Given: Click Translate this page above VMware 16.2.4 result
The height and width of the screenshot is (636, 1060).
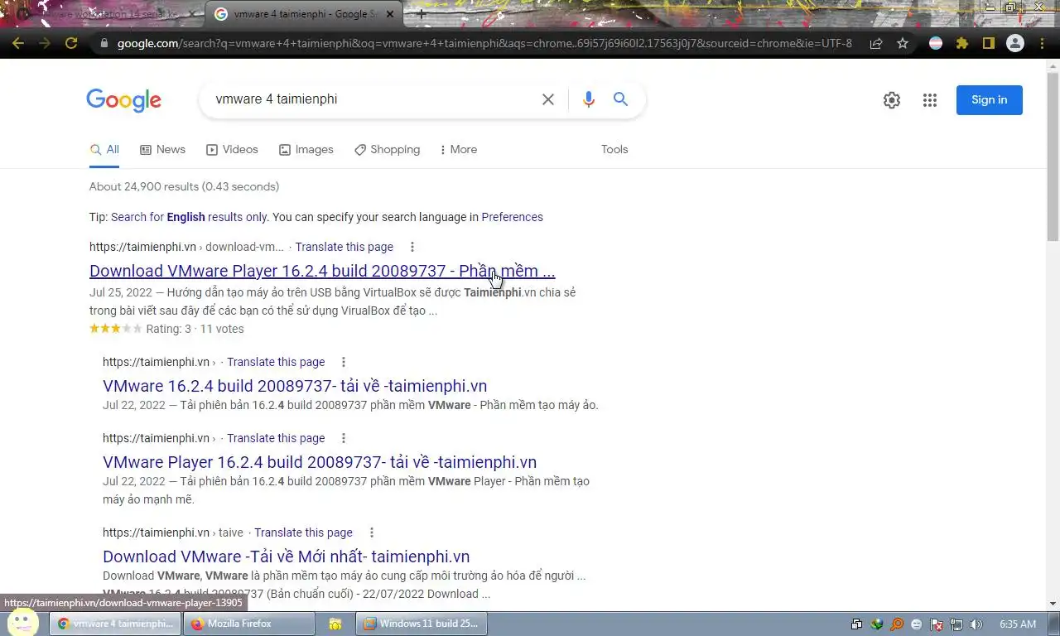Looking at the screenshot, I should pyautogui.click(x=276, y=362).
